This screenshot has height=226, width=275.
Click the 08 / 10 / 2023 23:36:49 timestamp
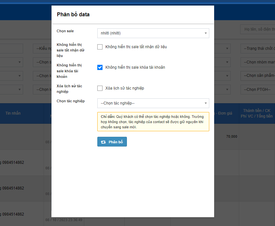64,220
